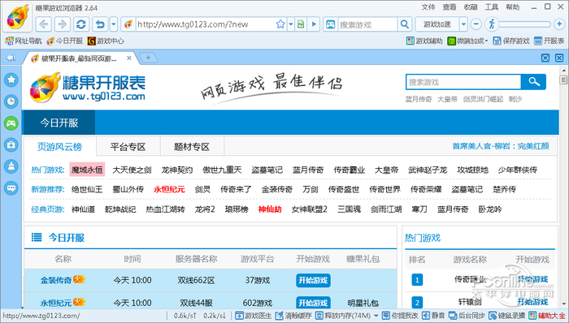Bookmark page with the star icon
This screenshot has height=323, width=569.
click(x=280, y=24)
